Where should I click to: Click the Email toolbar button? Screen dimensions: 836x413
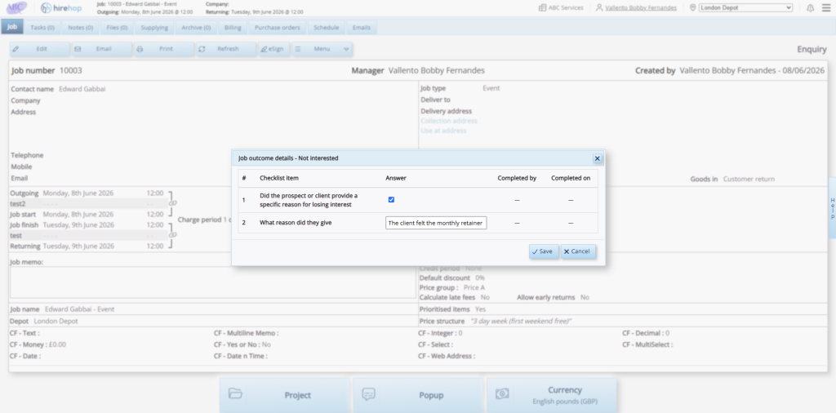point(102,49)
